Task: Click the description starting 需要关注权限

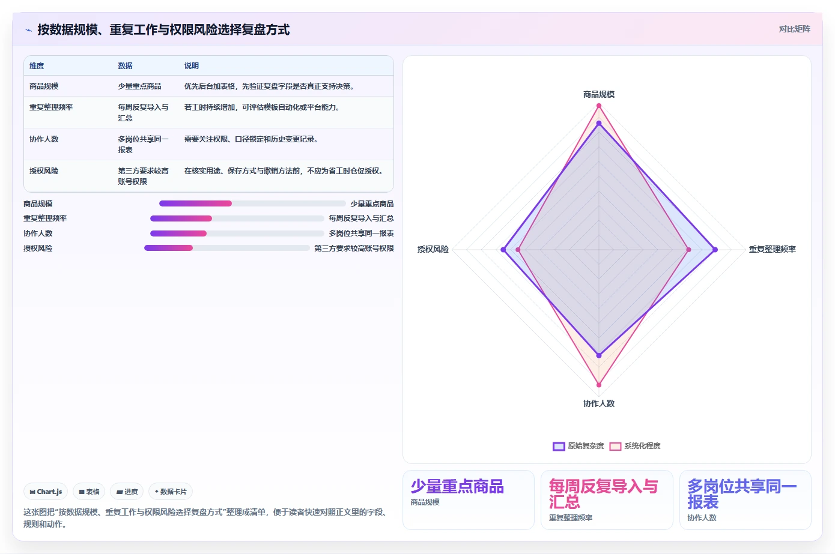Action: tap(252, 139)
